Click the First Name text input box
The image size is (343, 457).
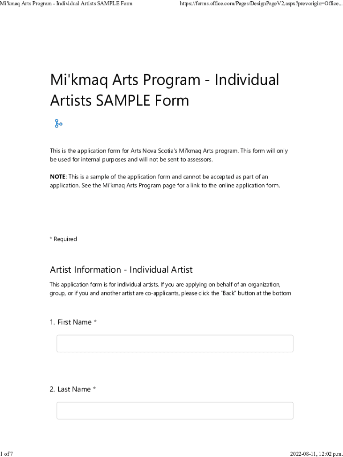click(175, 344)
